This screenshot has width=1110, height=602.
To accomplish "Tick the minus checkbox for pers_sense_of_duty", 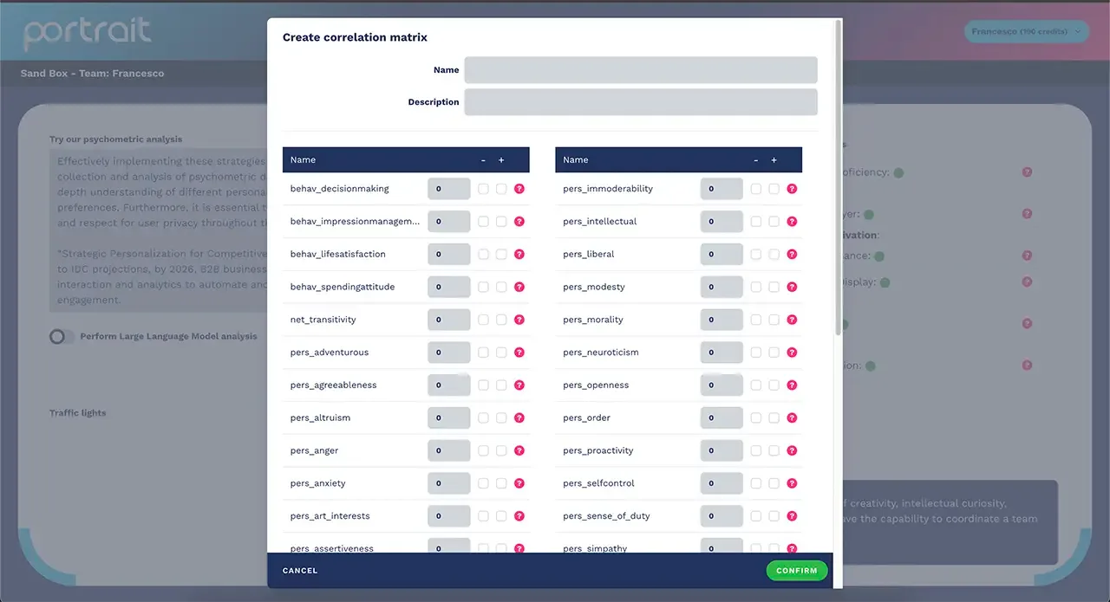I will point(755,516).
